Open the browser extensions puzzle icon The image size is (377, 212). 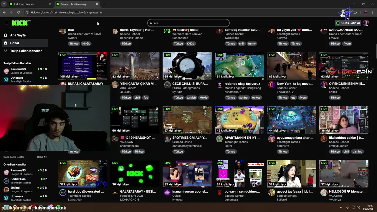pyautogui.click(x=355, y=12)
